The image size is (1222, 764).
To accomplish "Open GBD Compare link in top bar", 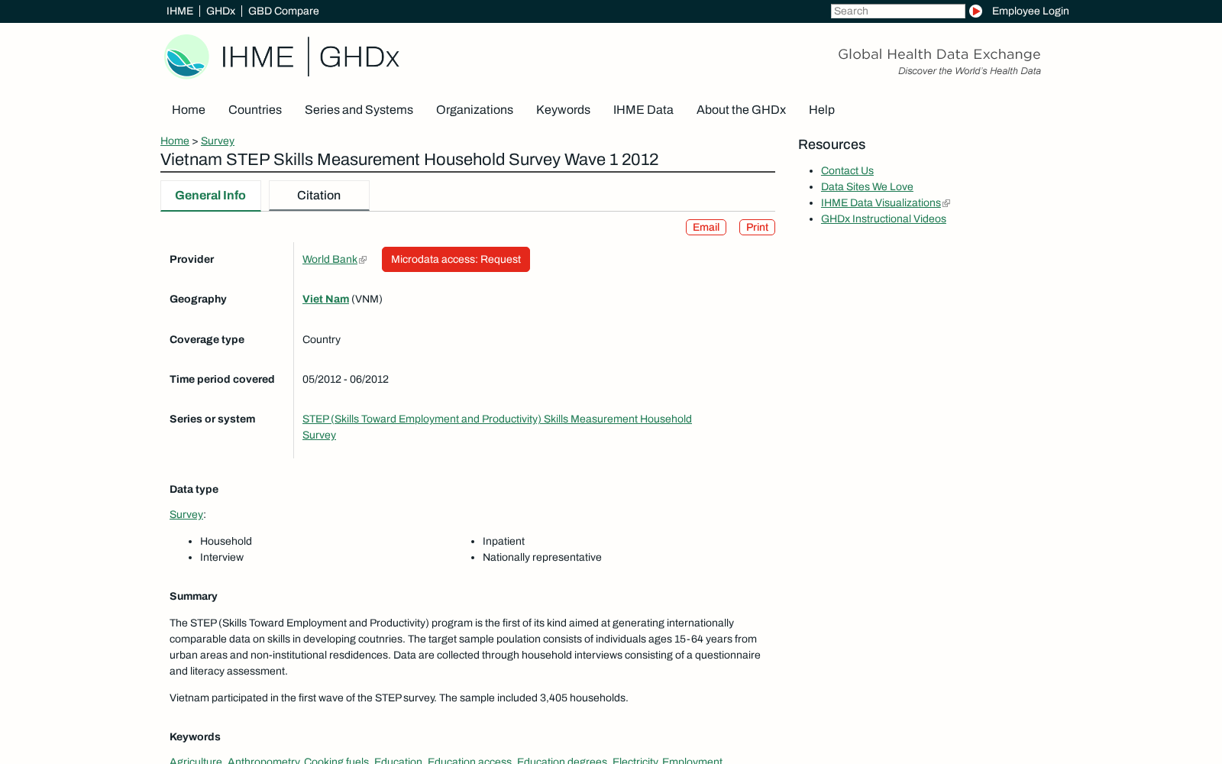I will pos(283,11).
